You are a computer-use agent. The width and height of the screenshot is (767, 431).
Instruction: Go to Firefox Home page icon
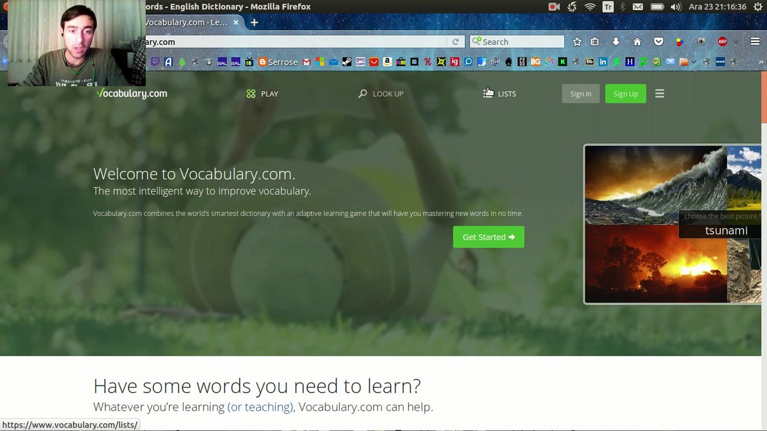pos(637,42)
